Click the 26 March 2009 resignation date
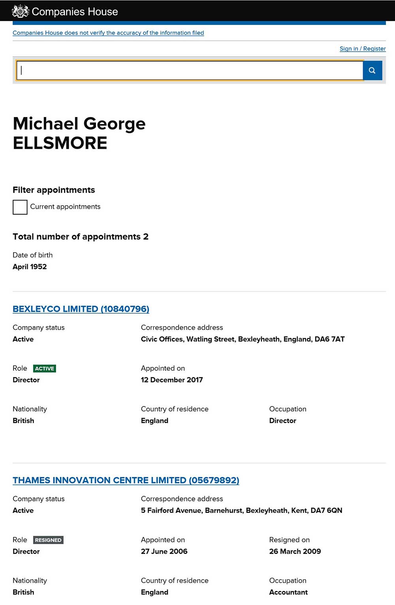The width and height of the screenshot is (395, 605). point(295,552)
